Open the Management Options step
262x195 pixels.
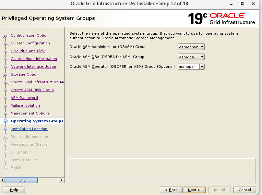(30, 113)
